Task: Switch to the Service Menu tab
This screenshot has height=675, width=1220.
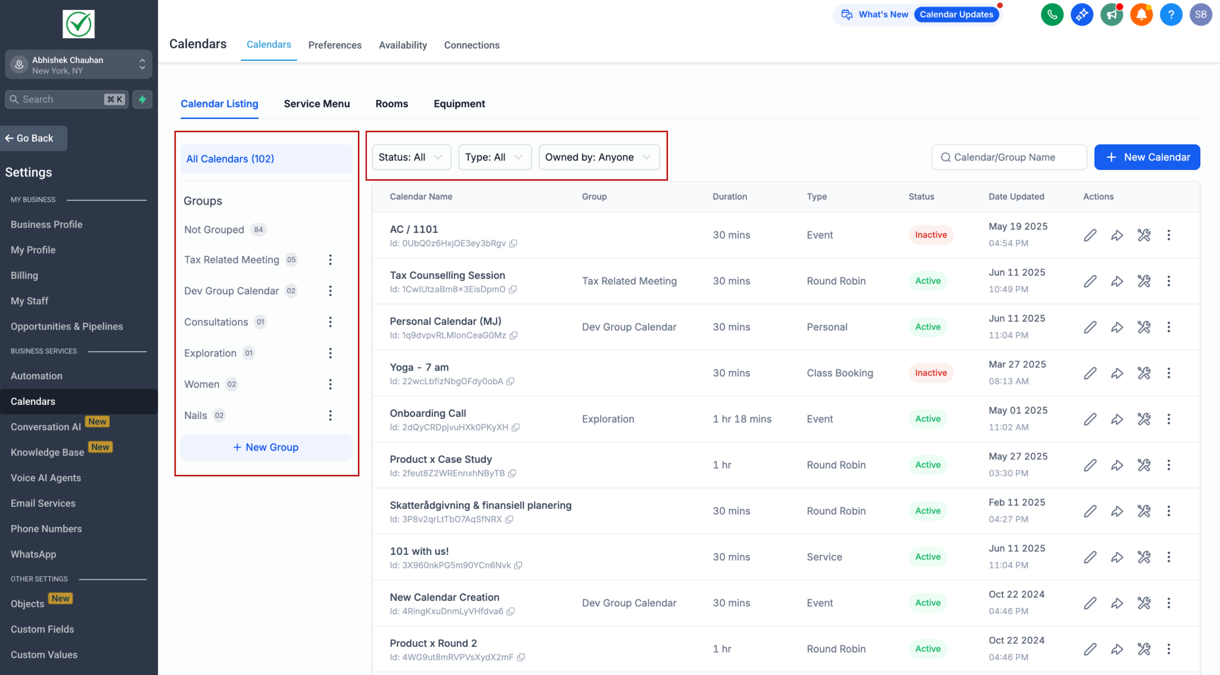Action: 317,104
